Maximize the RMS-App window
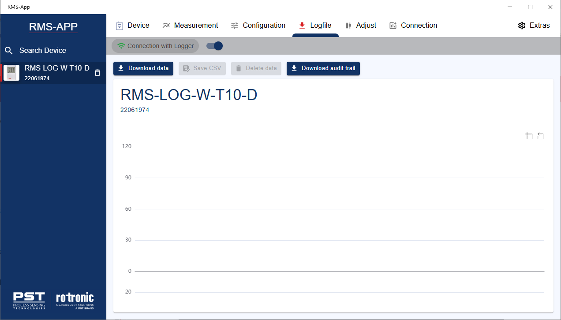The height and width of the screenshot is (320, 561). [530, 7]
